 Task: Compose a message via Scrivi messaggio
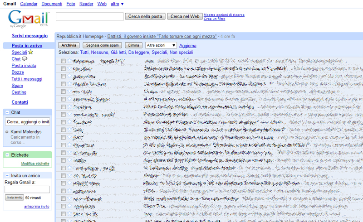[29, 36]
